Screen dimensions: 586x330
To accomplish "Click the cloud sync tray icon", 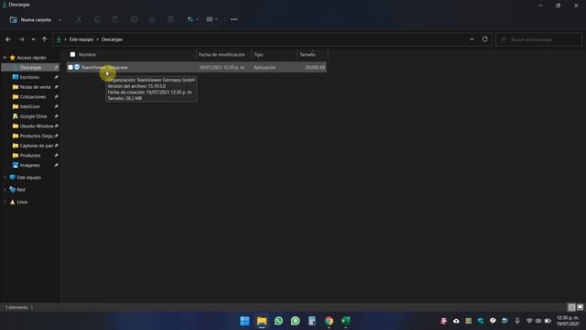I will tap(456, 321).
